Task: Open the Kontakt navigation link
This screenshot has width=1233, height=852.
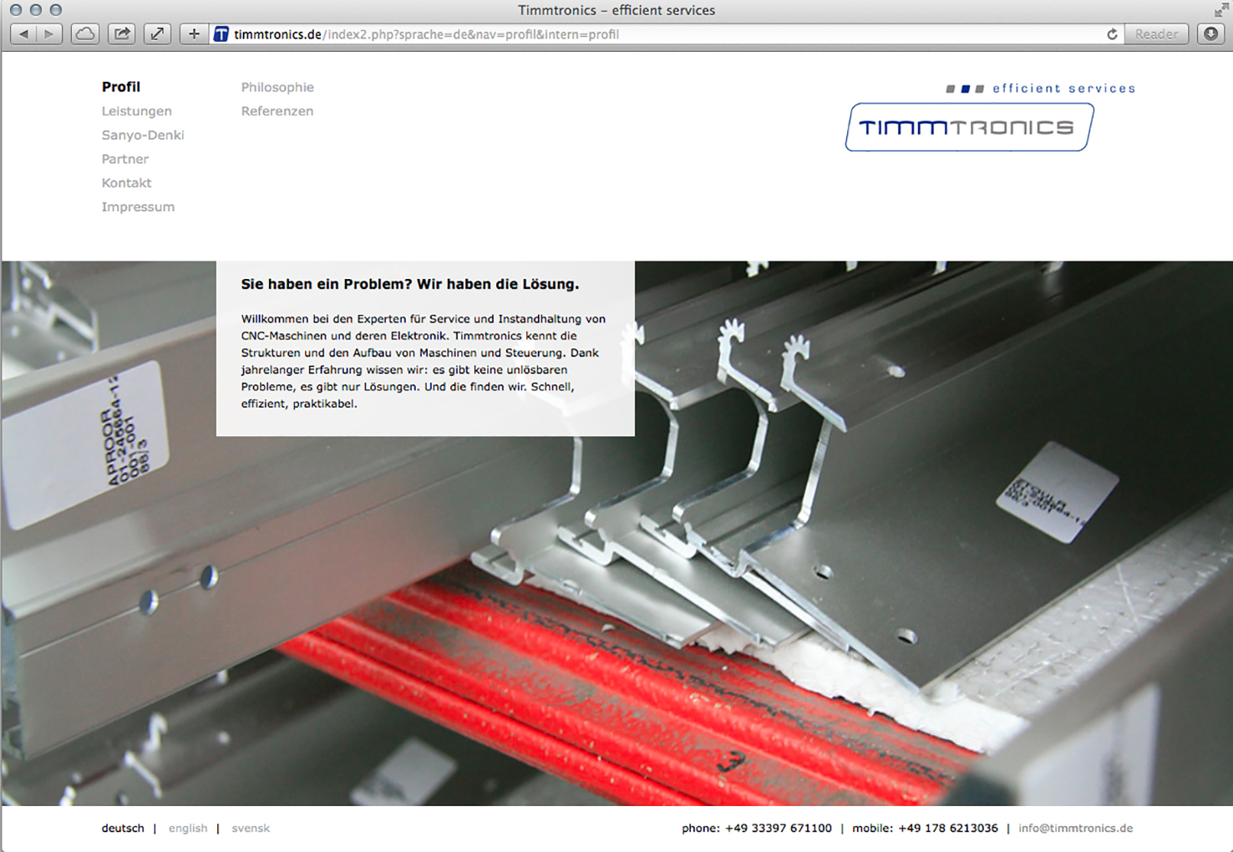Action: click(127, 183)
